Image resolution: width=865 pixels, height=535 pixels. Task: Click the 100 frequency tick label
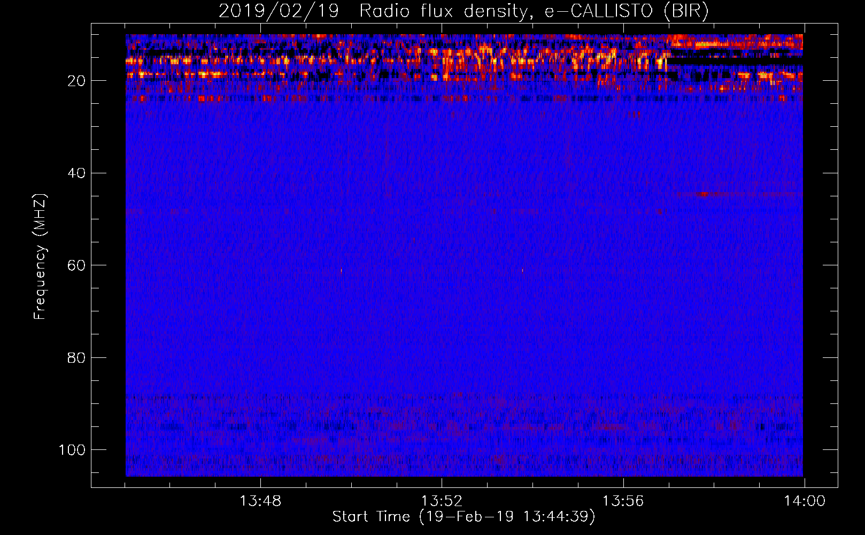(x=72, y=450)
